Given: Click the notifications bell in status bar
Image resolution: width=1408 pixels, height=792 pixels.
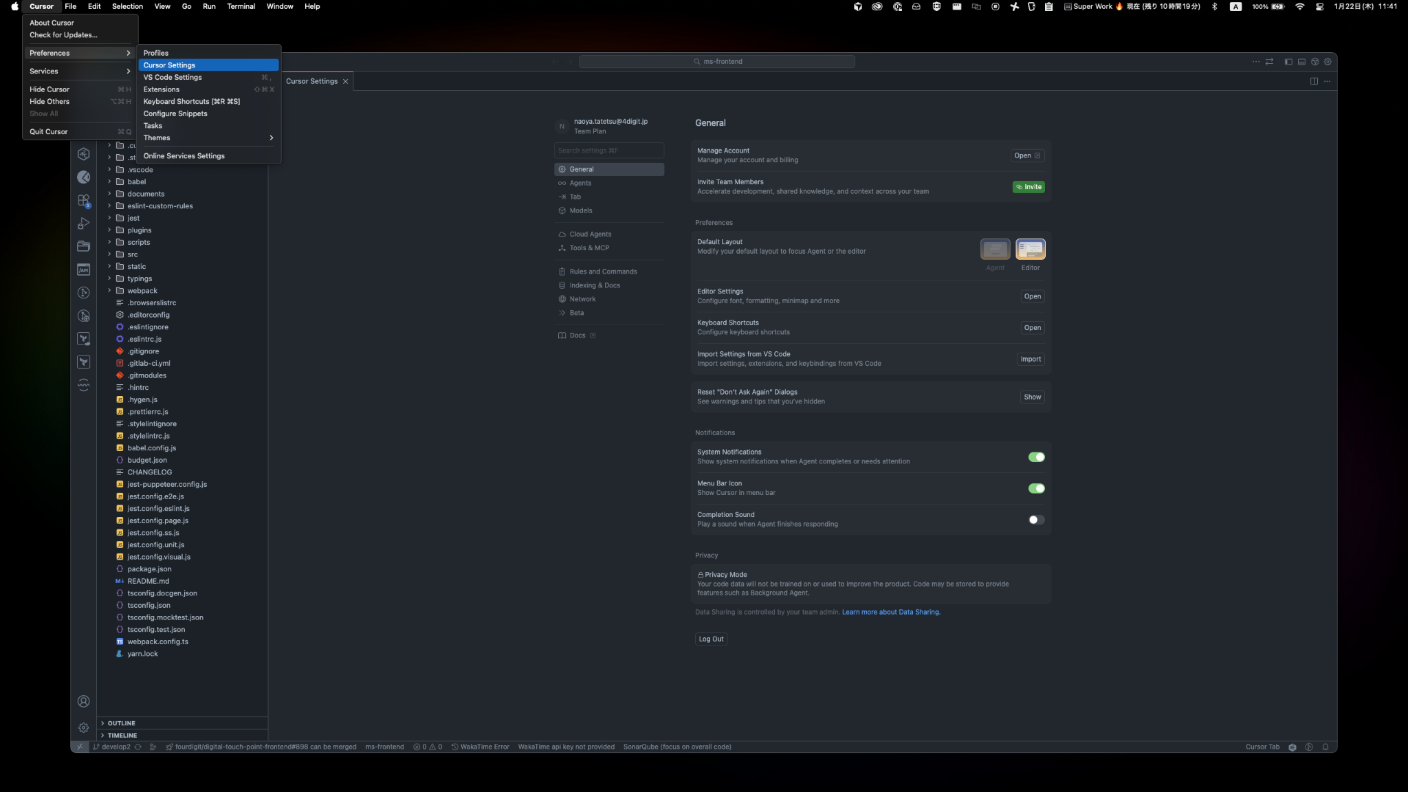Looking at the screenshot, I should 1325,747.
